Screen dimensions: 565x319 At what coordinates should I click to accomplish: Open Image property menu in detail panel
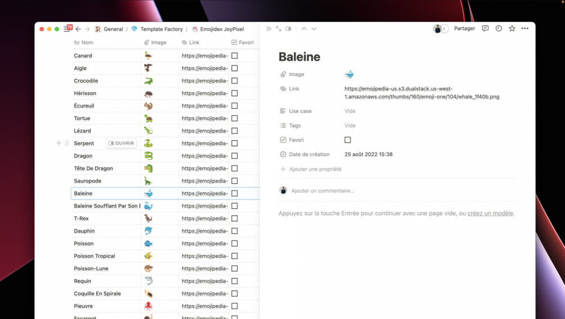(292, 75)
